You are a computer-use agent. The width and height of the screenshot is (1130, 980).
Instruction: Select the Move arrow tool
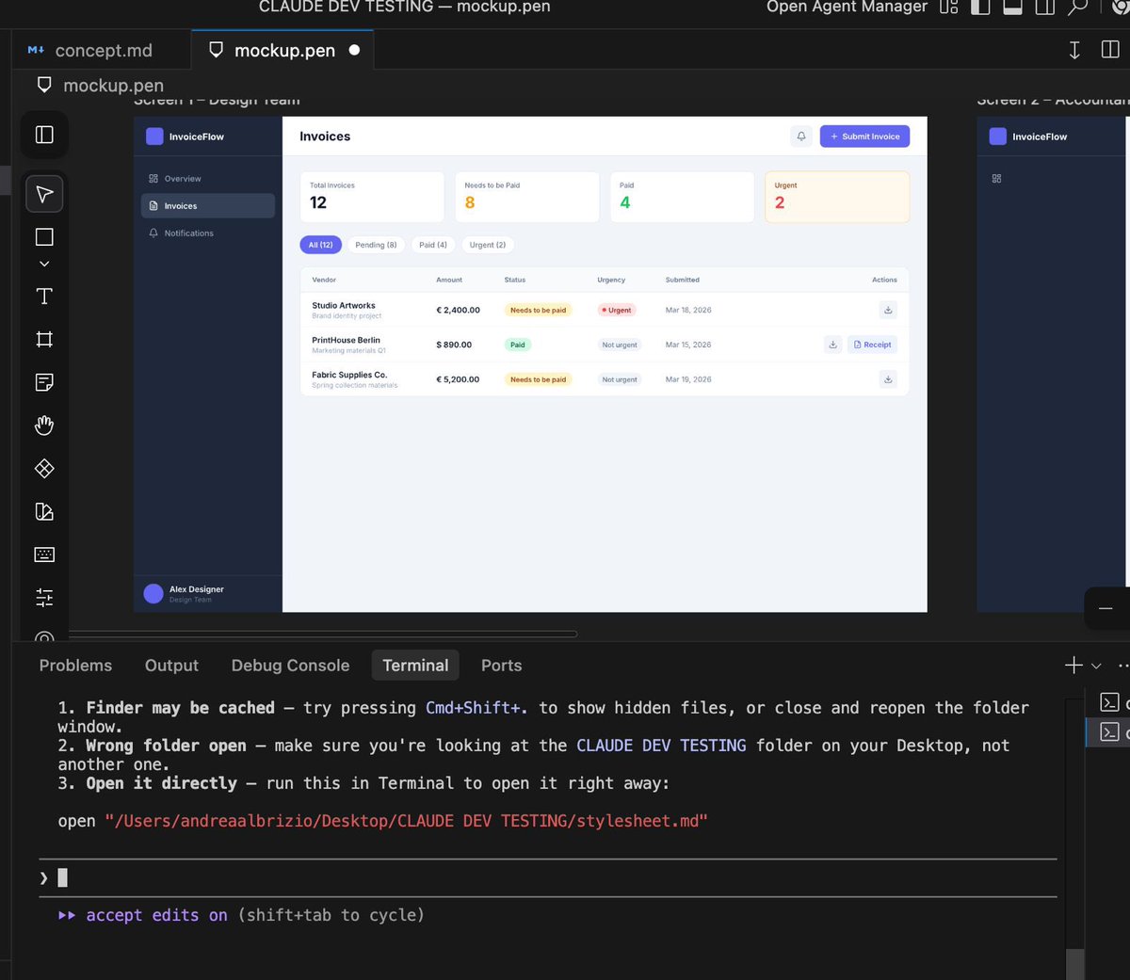[x=44, y=194]
